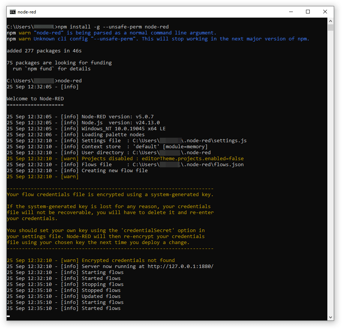Open the cmd system menu icon

coord(13,12)
